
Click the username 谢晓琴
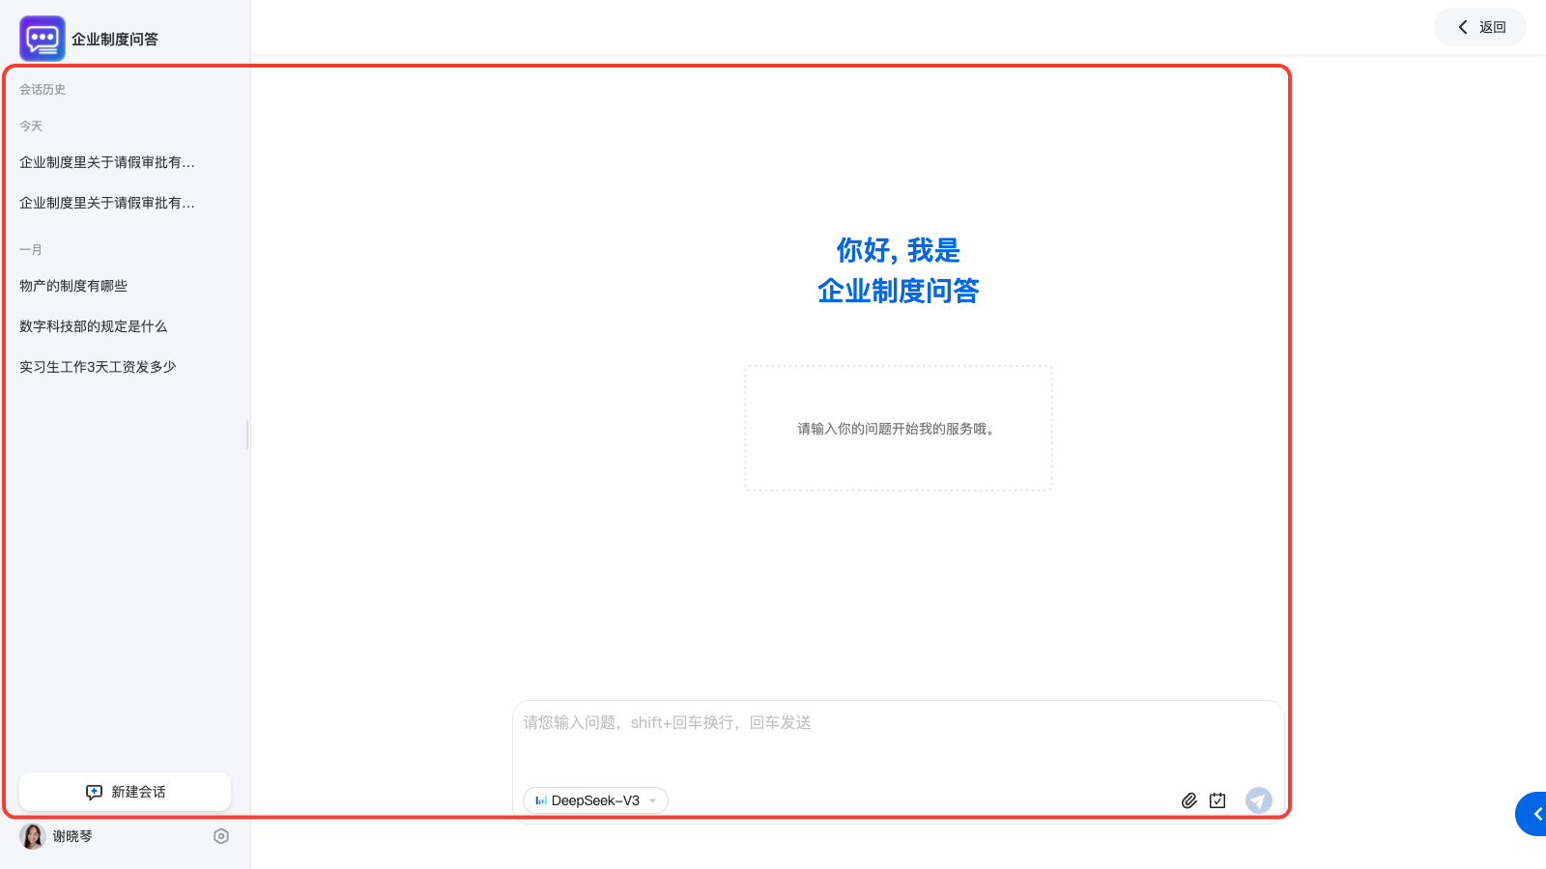coord(72,836)
